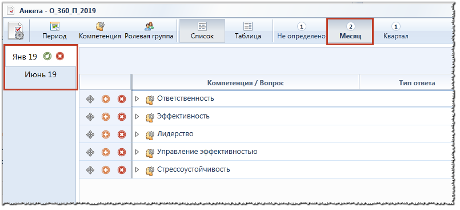Click the move handle for Ответственность
460x210 pixels.
pos(90,99)
